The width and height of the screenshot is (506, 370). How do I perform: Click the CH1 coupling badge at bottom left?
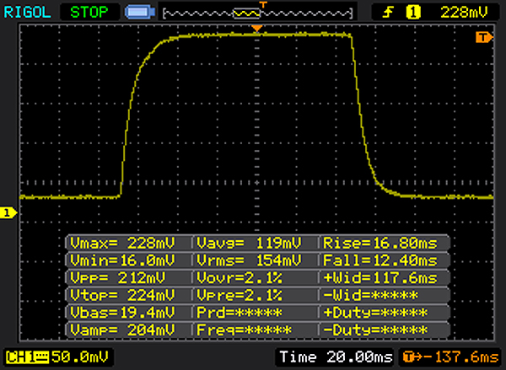(27, 357)
